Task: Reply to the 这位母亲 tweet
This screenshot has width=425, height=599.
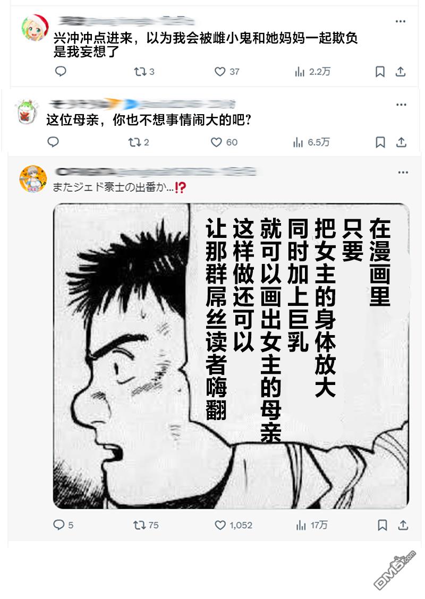Action: point(53,142)
